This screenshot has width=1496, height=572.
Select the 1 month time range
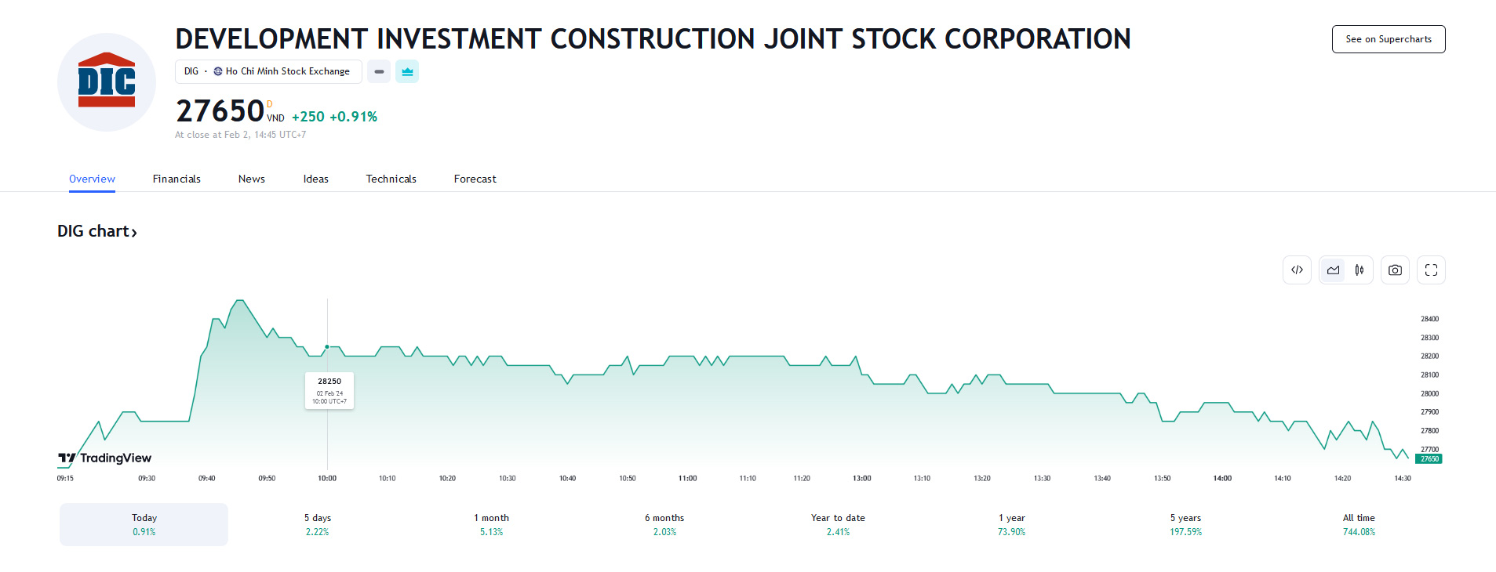coord(491,524)
